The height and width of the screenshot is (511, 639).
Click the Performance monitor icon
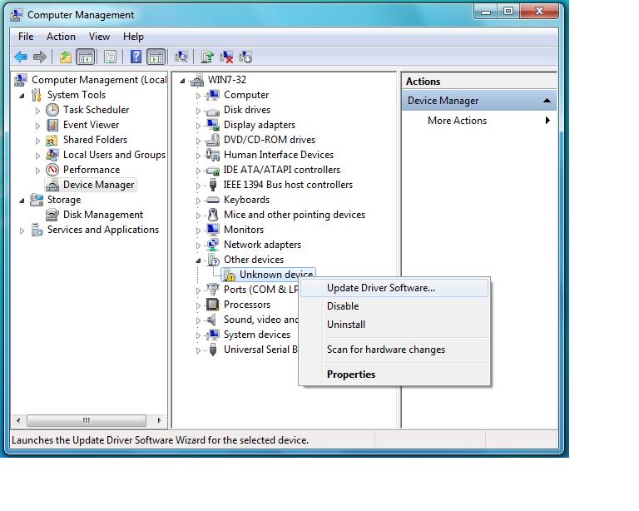tap(52, 170)
